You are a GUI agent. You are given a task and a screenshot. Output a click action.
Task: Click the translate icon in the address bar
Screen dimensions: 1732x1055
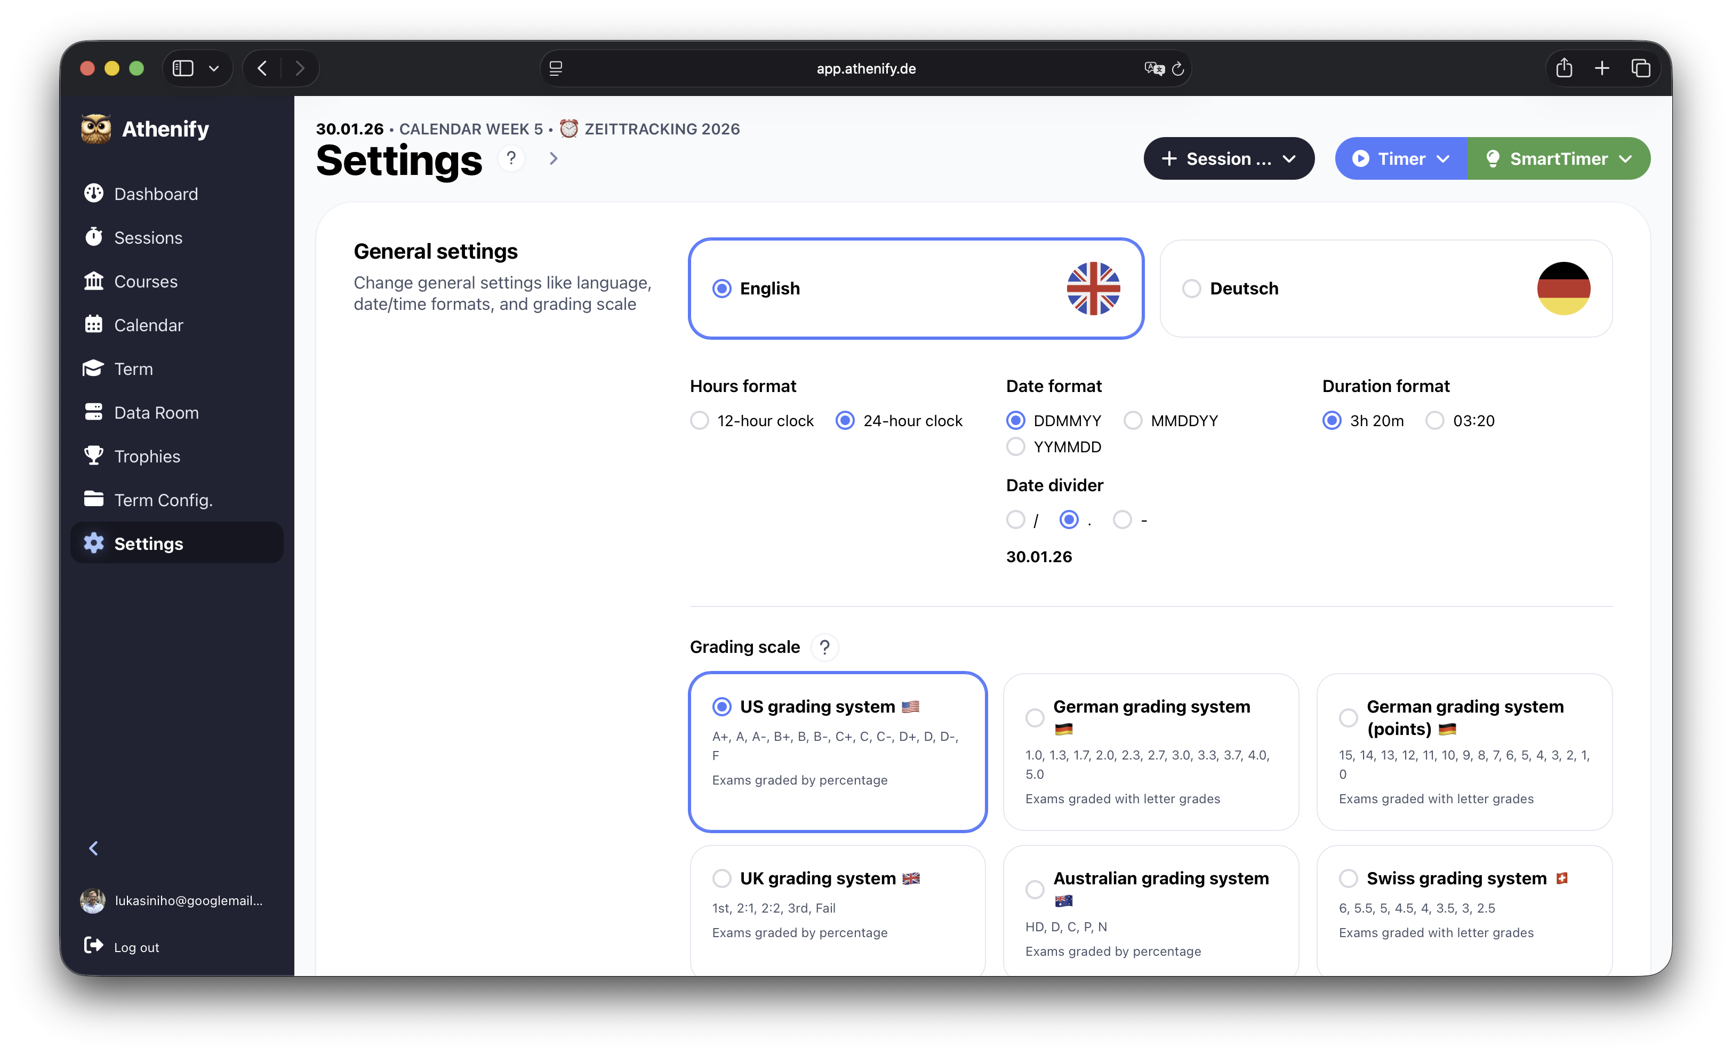click(x=1153, y=69)
